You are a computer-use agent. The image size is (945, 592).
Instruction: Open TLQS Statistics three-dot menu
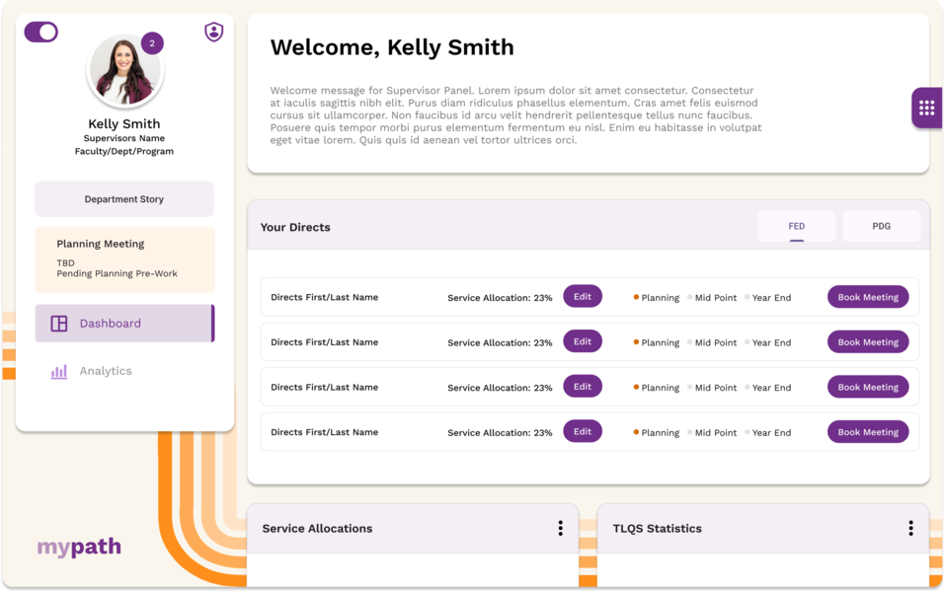pos(910,528)
